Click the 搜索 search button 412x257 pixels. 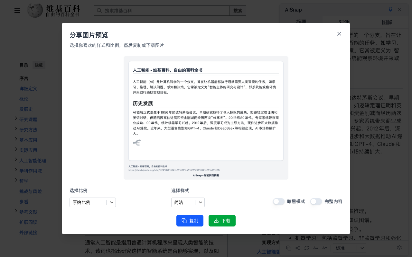tap(238, 11)
